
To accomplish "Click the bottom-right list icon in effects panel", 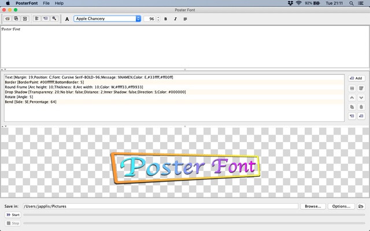I will coord(361,116).
